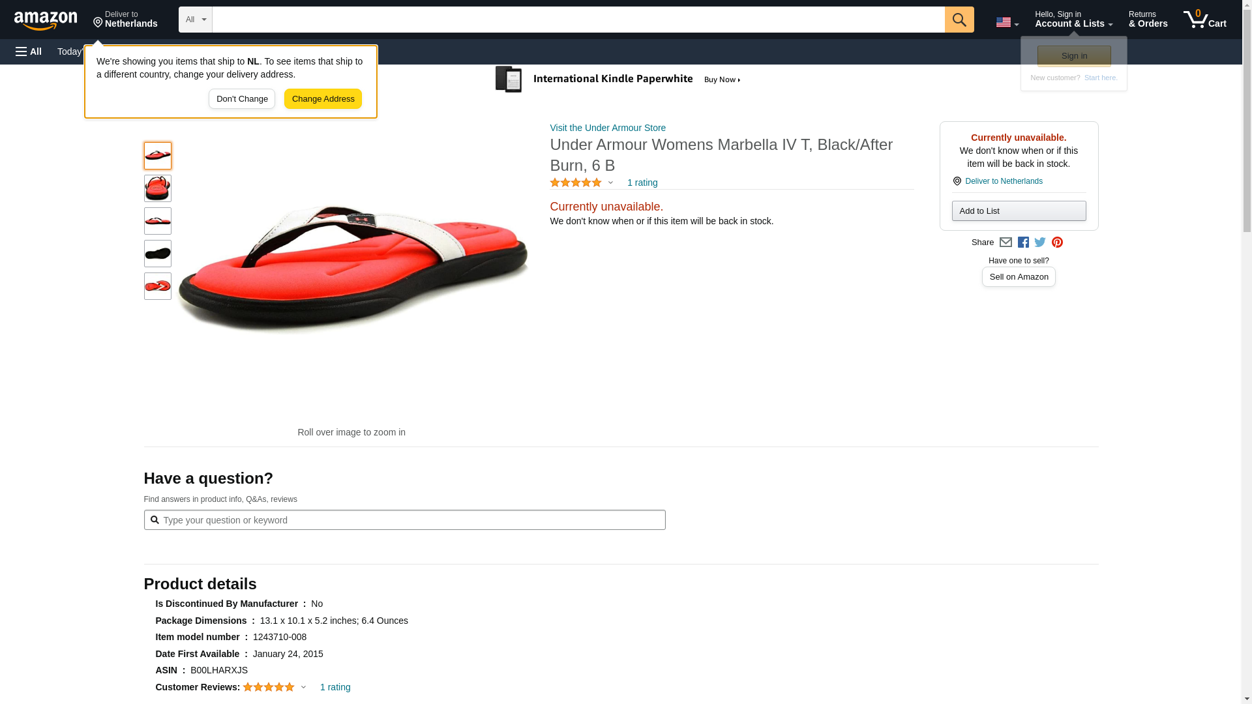Expand the Customer Reviews stars chevron

[x=303, y=687]
